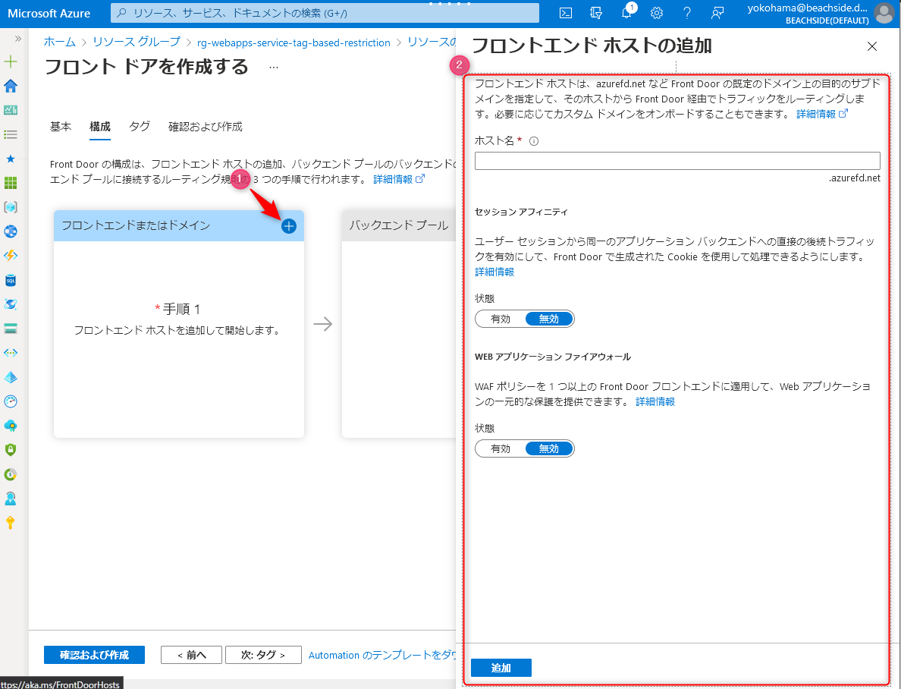Open Azure Active Directory pyramid icon

coord(11,377)
